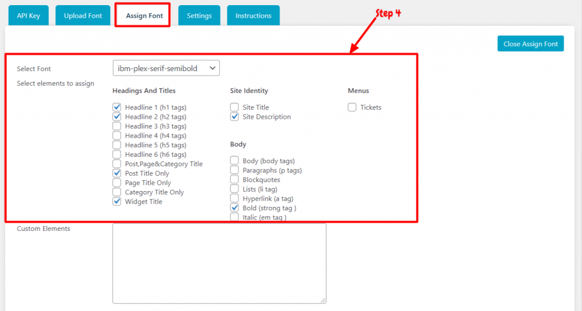Enable Headline 4 (h4 tags) checkbox

click(x=117, y=135)
